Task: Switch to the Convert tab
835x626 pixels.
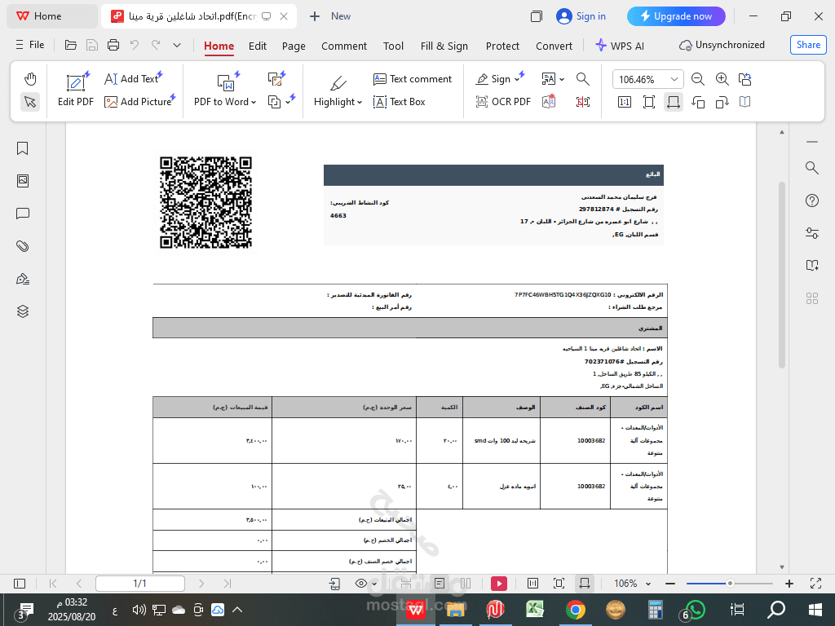Action: click(554, 46)
